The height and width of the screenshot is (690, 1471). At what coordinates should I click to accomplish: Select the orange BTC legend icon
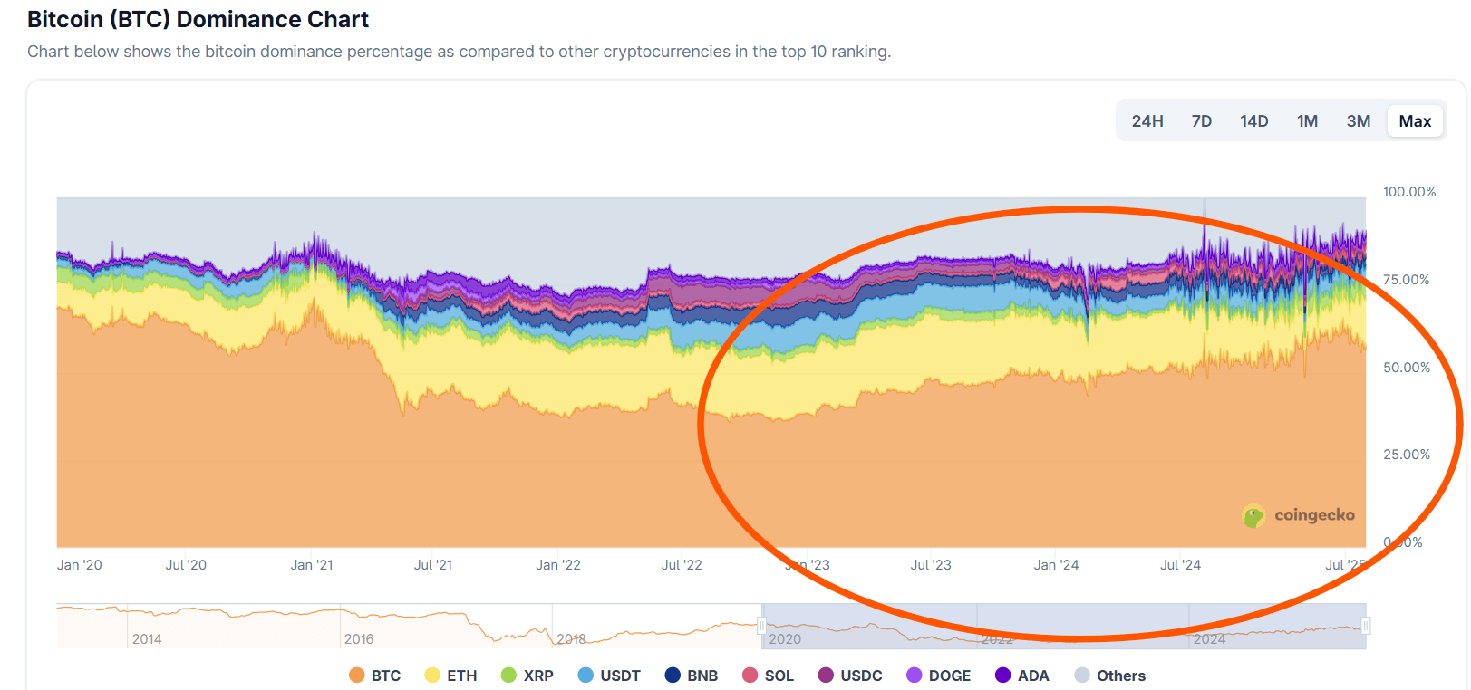(x=355, y=676)
